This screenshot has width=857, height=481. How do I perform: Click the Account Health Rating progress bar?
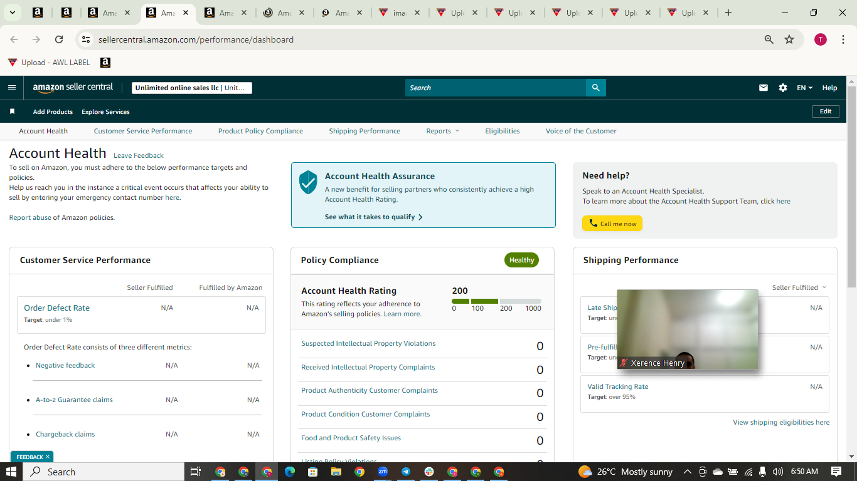point(496,301)
